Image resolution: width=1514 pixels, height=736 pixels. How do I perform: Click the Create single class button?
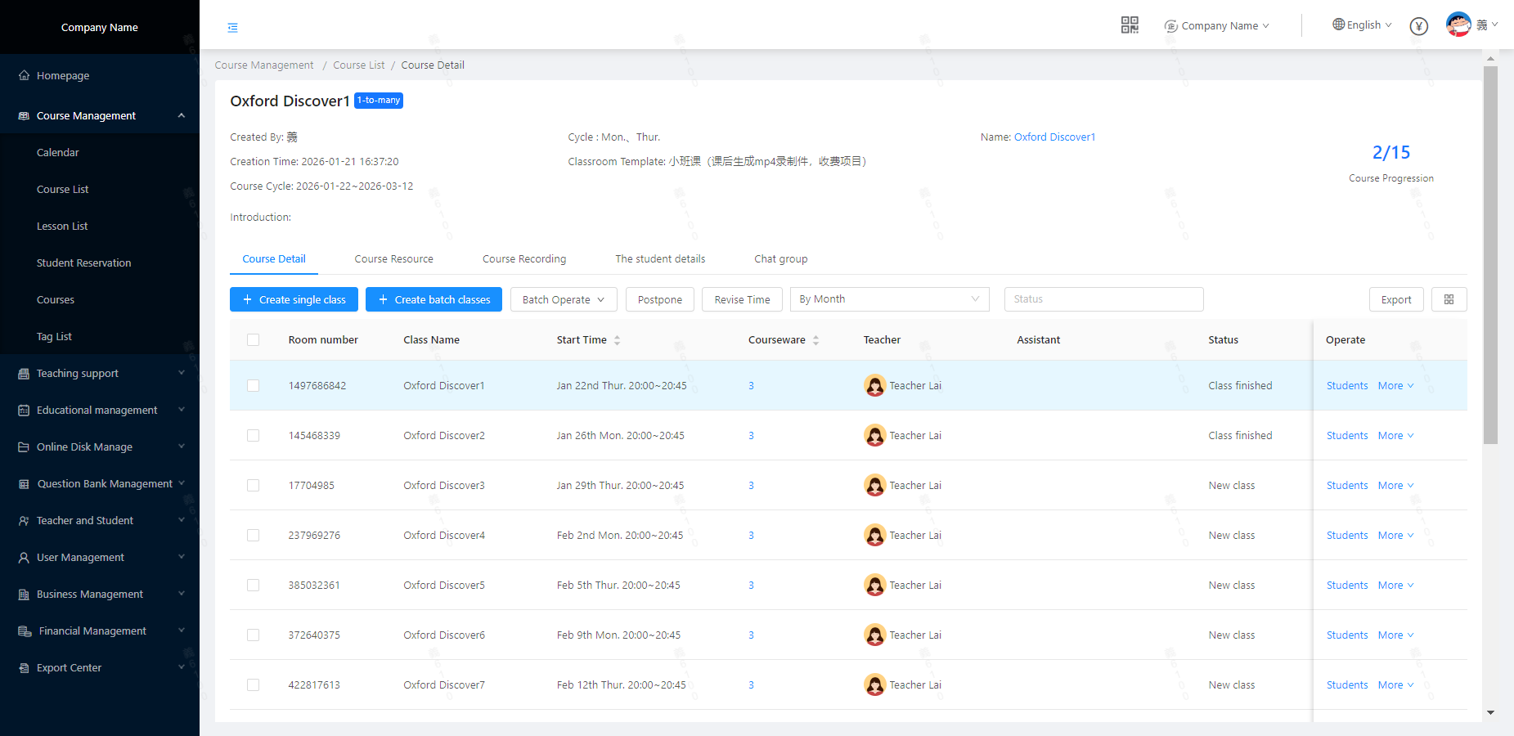[294, 299]
